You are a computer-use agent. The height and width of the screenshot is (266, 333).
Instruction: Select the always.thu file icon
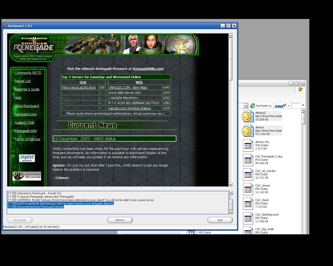click(248, 145)
